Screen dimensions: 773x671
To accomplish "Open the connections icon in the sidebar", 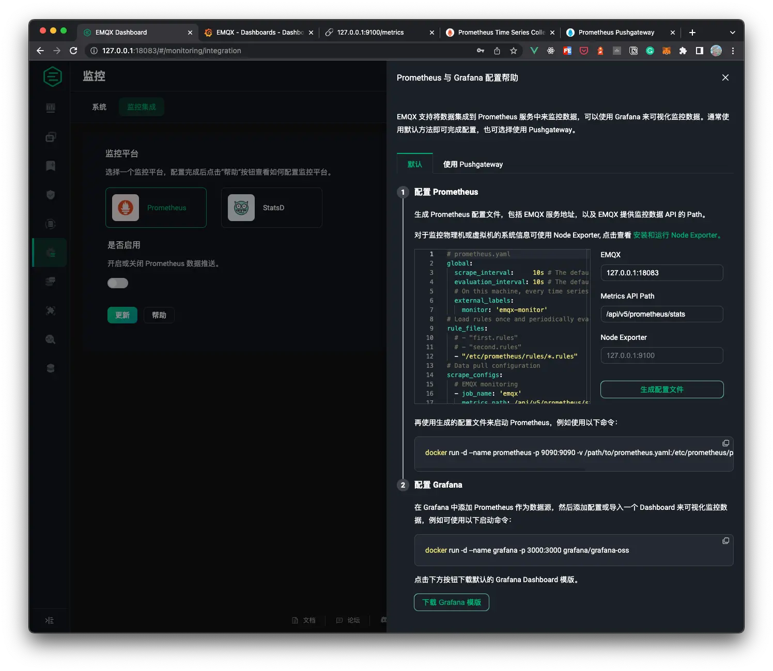I will pyautogui.click(x=50, y=137).
